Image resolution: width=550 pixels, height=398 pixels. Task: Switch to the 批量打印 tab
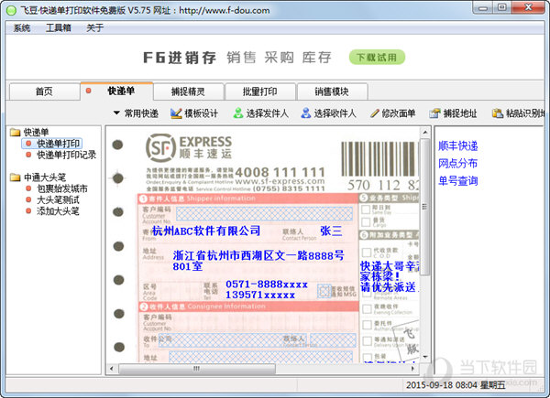click(260, 91)
